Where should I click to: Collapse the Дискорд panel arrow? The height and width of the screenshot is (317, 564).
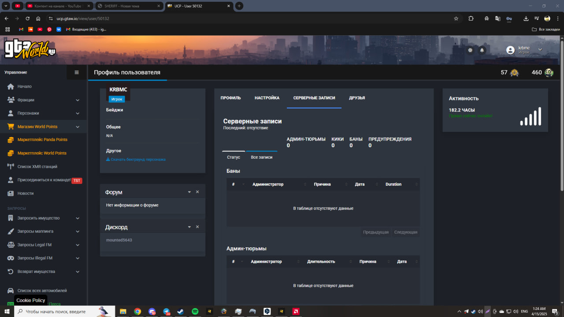(189, 227)
